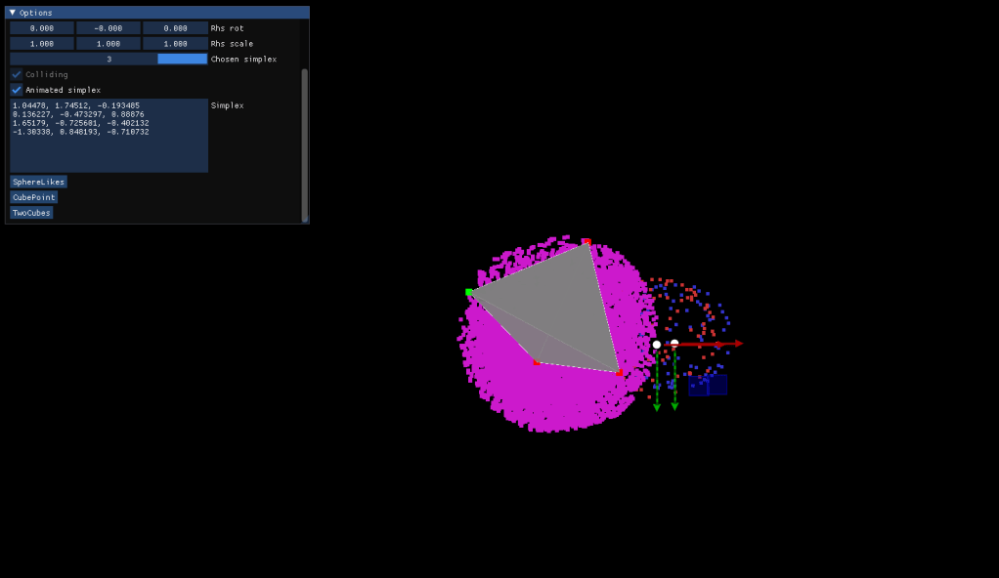Load the SphereLikes preset
Screen dimensions: 999x578
(x=38, y=182)
